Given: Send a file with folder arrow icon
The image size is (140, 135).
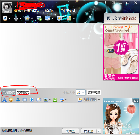Looking at the screenshot, I should coord(27,18).
